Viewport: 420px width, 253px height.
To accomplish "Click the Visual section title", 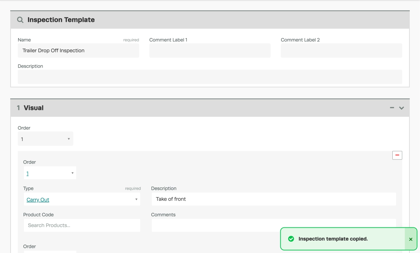I will click(33, 108).
